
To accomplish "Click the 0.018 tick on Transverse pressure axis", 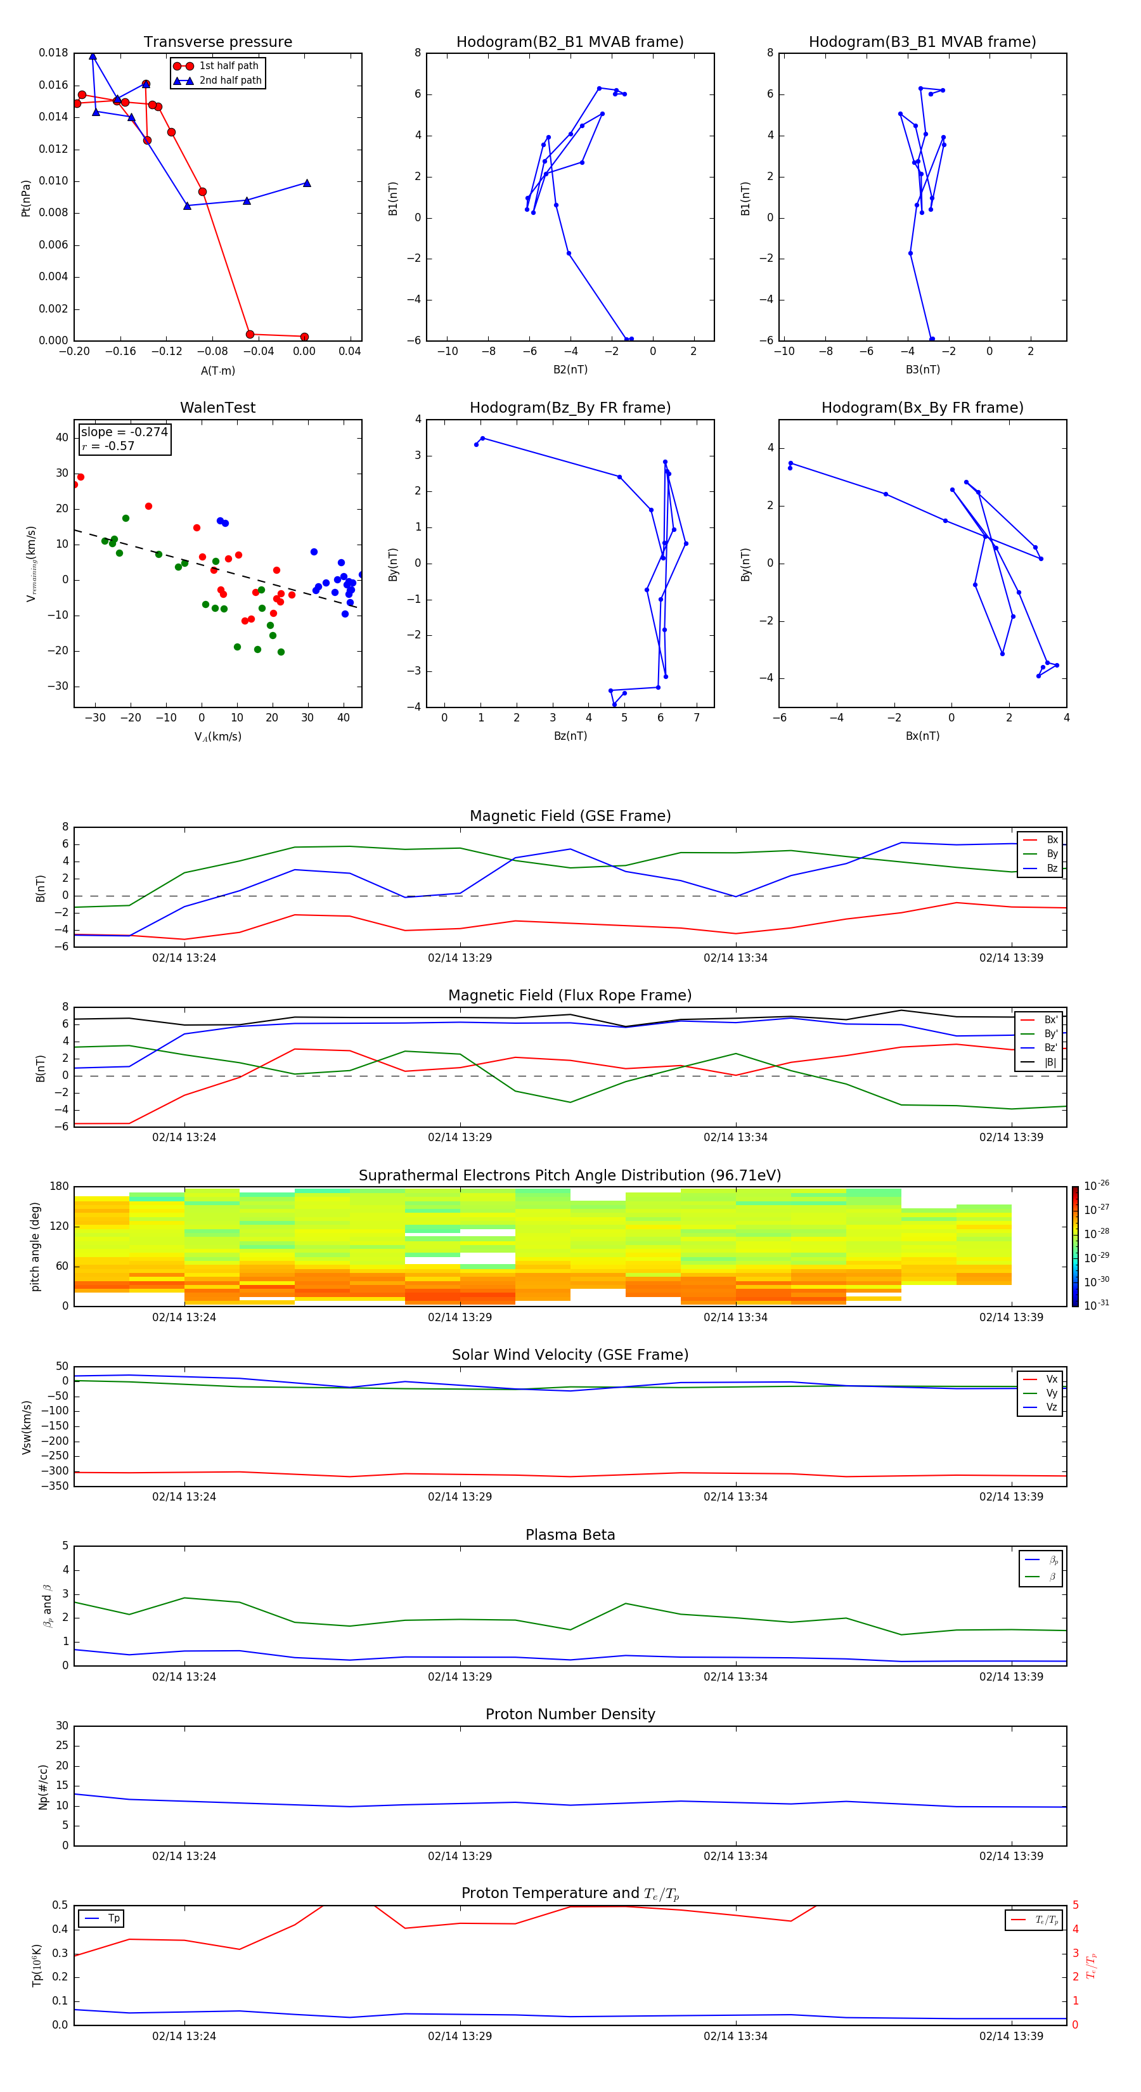I will (x=54, y=53).
